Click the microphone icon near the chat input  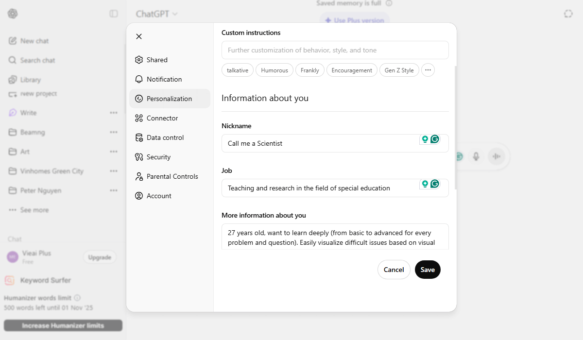click(x=476, y=156)
